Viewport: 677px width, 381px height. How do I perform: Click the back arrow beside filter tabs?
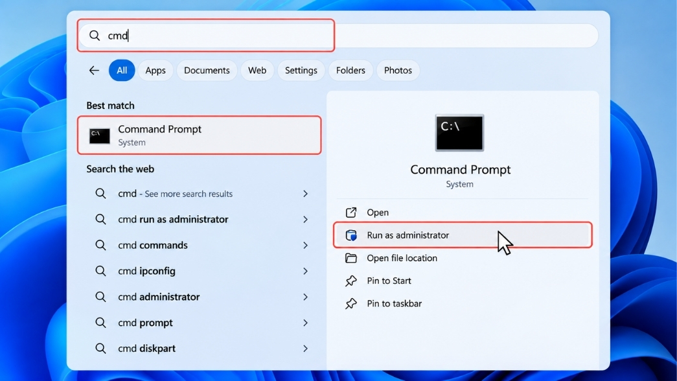tap(94, 71)
